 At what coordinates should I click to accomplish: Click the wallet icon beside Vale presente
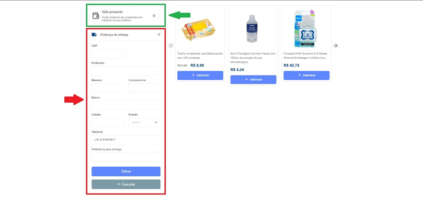point(95,16)
